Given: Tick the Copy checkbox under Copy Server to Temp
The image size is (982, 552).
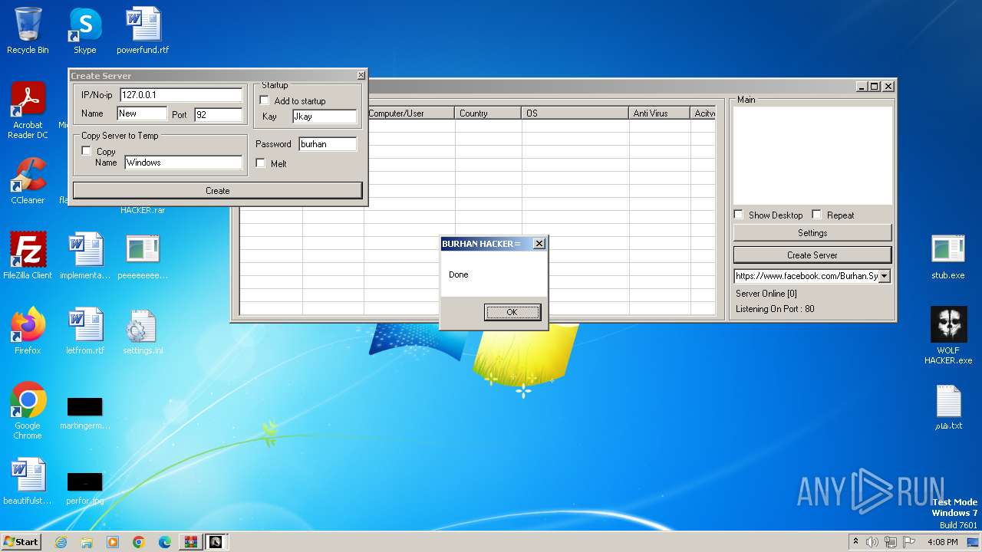Looking at the screenshot, I should (87, 151).
